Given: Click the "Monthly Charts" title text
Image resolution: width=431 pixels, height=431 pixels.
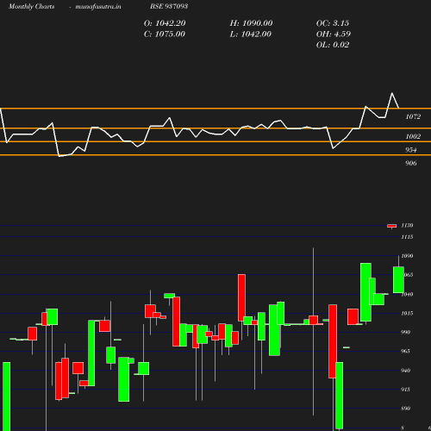Looking at the screenshot, I should pyautogui.click(x=32, y=6).
